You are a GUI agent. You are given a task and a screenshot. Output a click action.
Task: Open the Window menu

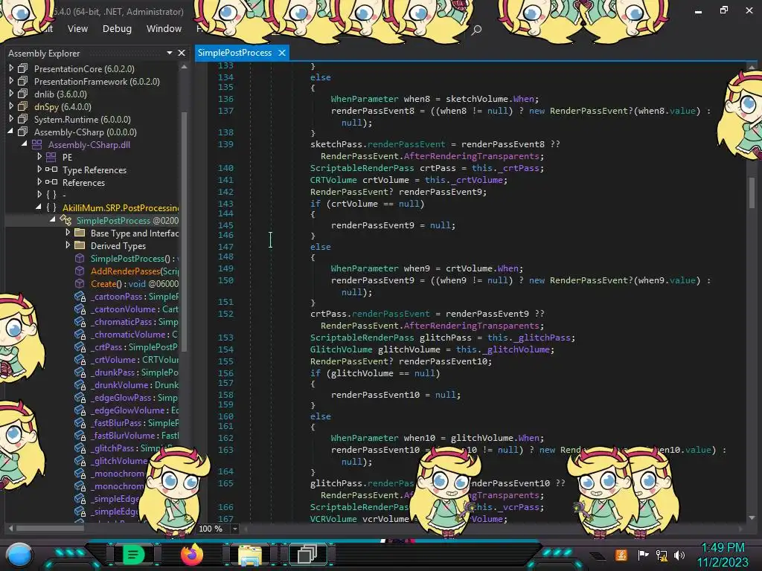click(164, 29)
